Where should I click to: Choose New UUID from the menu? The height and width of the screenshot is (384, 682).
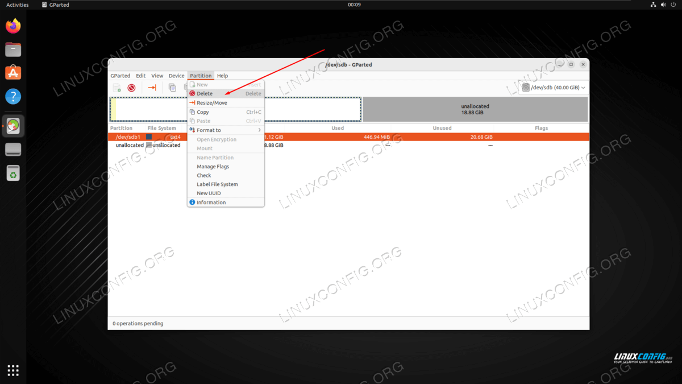click(226, 193)
